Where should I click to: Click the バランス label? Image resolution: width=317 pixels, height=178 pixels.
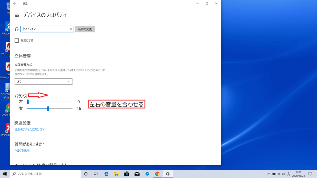[21, 96]
